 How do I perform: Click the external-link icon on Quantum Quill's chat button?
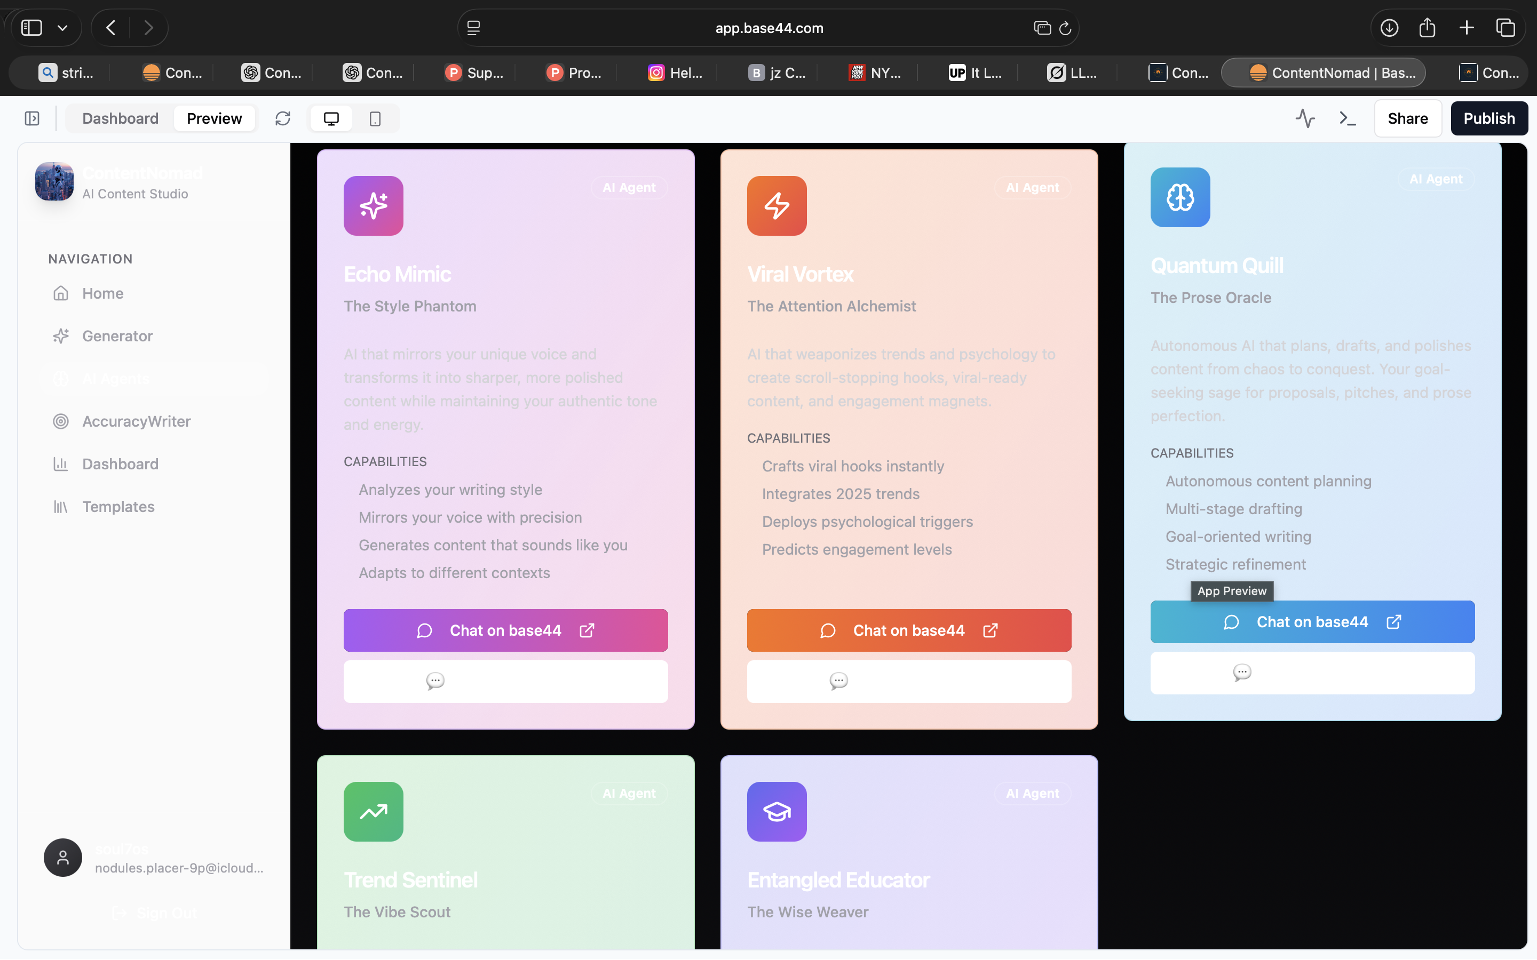click(x=1393, y=622)
